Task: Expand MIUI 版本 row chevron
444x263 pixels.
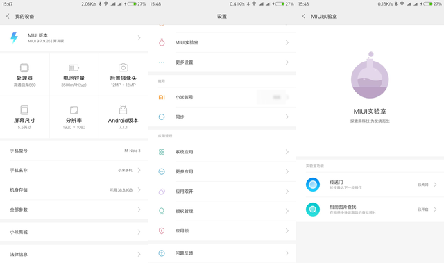Action: pos(139,37)
